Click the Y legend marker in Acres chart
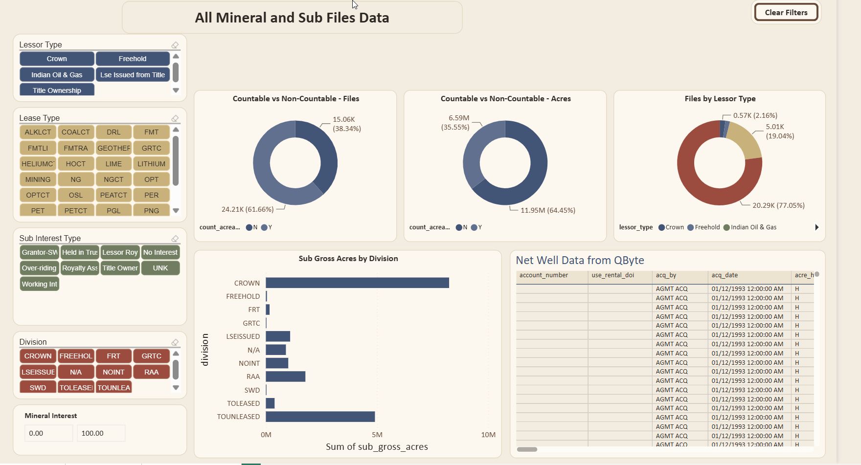The width and height of the screenshot is (861, 465). [x=474, y=227]
